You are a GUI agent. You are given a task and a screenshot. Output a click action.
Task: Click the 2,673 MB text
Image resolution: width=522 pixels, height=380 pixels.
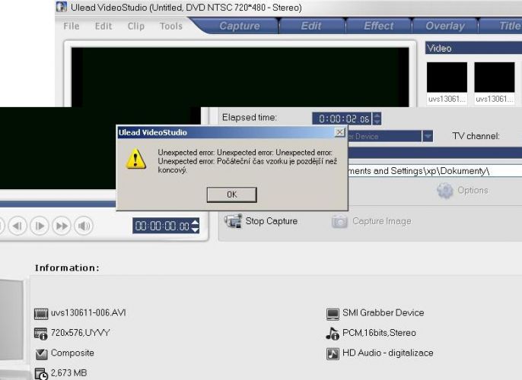point(69,372)
